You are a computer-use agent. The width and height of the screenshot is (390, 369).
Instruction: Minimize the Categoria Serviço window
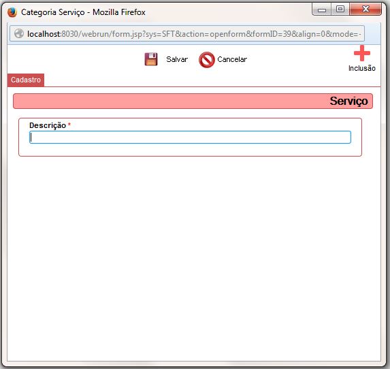tap(322, 10)
